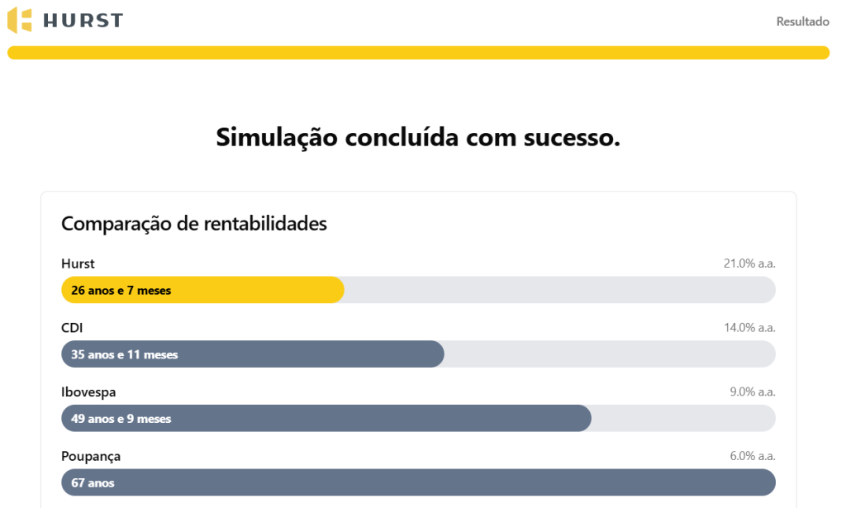Click the 6.0% a.a. rate label

[752, 456]
